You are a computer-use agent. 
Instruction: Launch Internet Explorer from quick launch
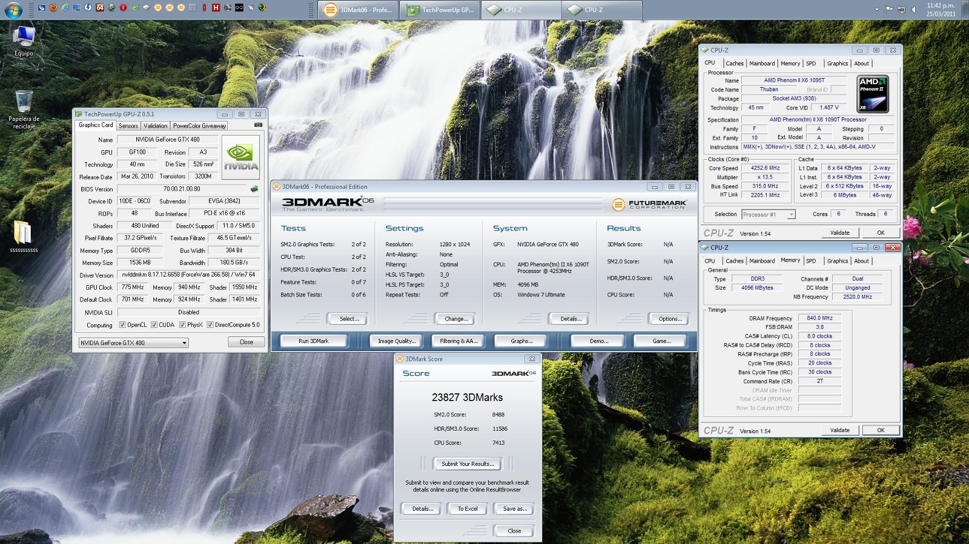[65, 8]
